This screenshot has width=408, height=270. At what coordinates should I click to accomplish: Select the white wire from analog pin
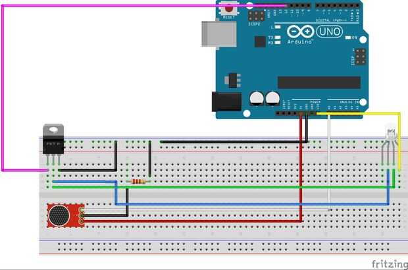329,161
